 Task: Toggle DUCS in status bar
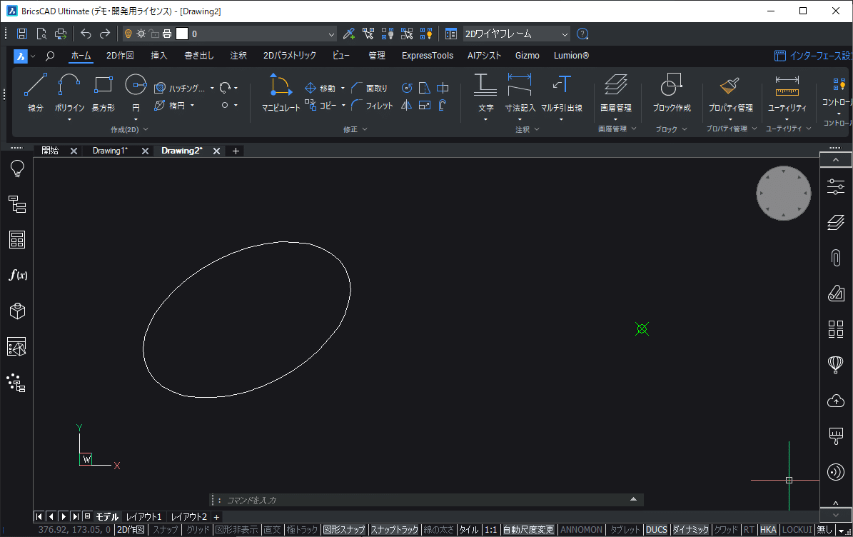pyautogui.click(x=656, y=529)
